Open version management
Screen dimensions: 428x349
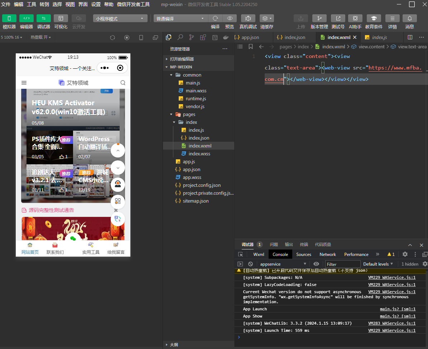319,18
